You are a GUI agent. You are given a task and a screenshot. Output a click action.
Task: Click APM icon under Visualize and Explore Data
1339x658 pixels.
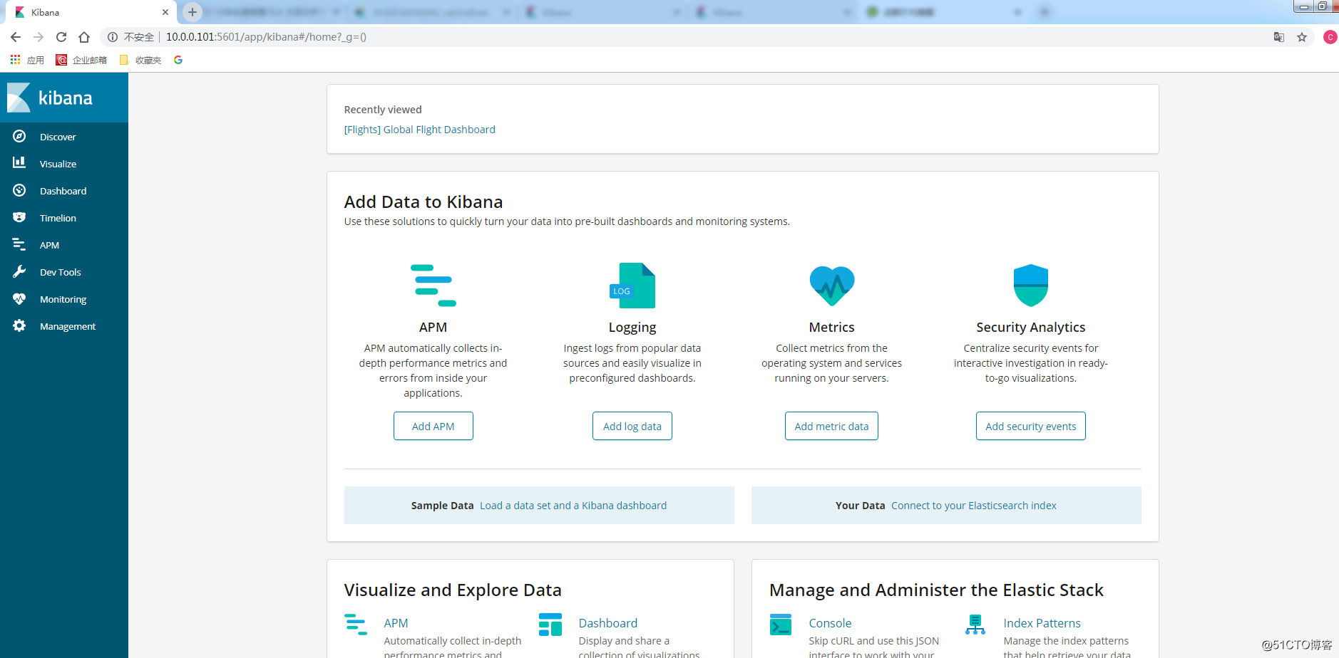click(356, 625)
